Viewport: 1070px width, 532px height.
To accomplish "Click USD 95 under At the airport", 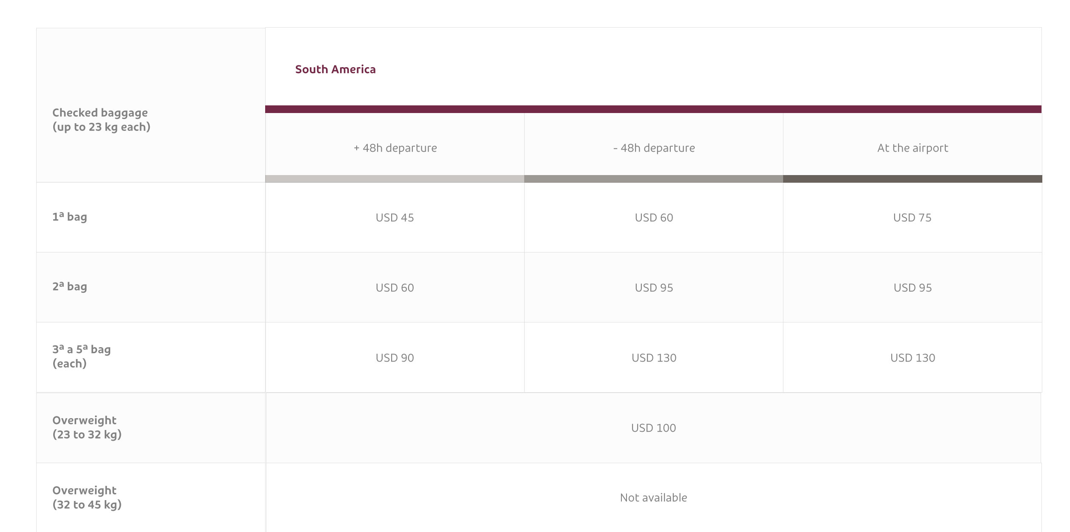I will click(913, 288).
